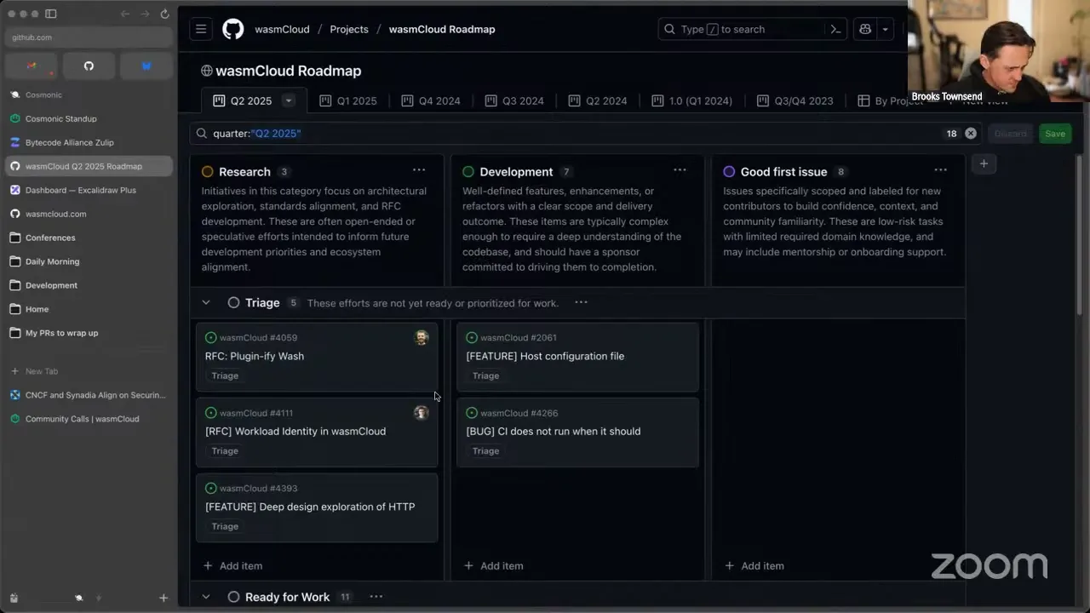
Task: Switch to the Q2 2024 view tab
Action: pos(598,100)
